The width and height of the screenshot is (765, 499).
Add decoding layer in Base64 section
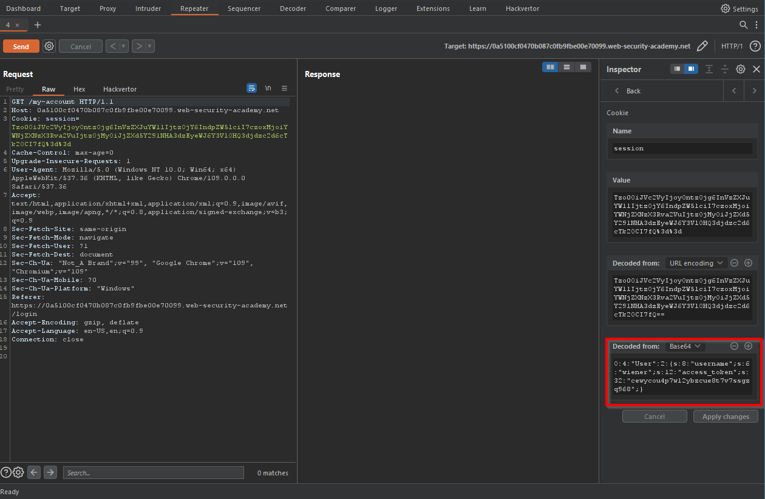pyautogui.click(x=748, y=346)
